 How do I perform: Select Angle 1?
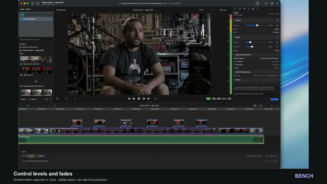[x=31, y=156]
